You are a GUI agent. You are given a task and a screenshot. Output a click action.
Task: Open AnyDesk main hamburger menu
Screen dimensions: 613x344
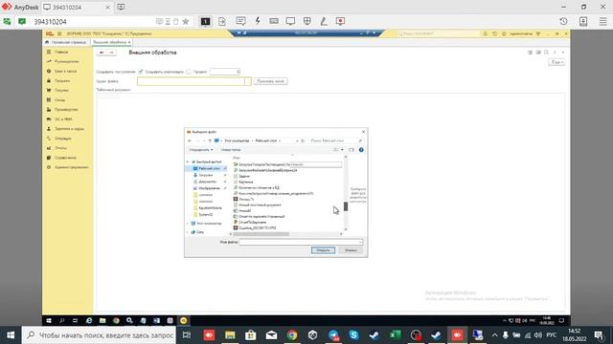coord(602,21)
